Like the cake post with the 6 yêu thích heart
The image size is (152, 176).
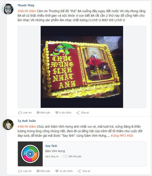[57, 113]
